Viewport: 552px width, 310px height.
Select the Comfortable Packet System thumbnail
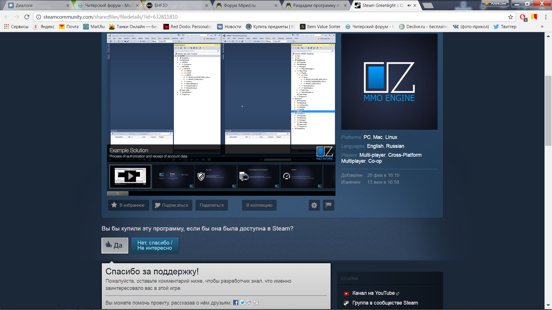(x=258, y=176)
